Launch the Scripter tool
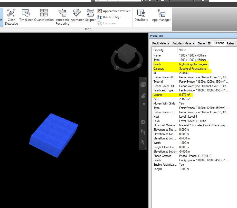 90,15
